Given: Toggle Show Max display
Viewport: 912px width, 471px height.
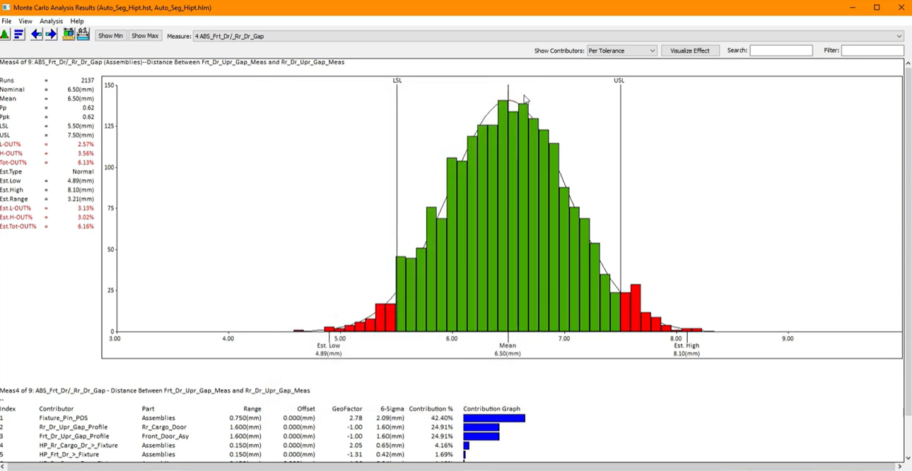Looking at the screenshot, I should point(144,35).
